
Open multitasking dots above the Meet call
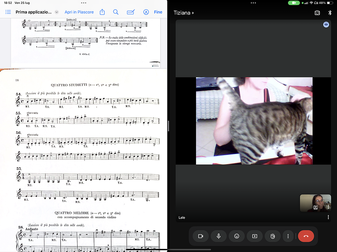click(253, 3)
